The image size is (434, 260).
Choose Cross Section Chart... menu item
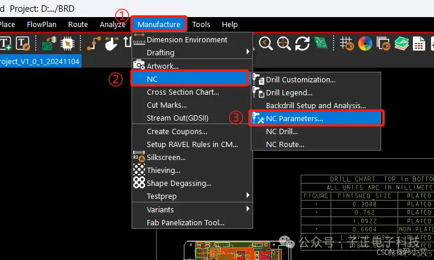point(193,92)
